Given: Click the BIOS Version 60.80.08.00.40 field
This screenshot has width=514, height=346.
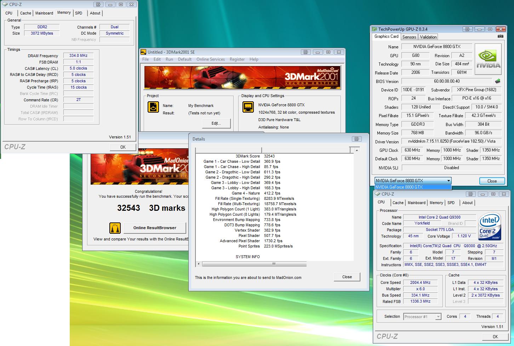Looking at the screenshot, I should [447, 81].
